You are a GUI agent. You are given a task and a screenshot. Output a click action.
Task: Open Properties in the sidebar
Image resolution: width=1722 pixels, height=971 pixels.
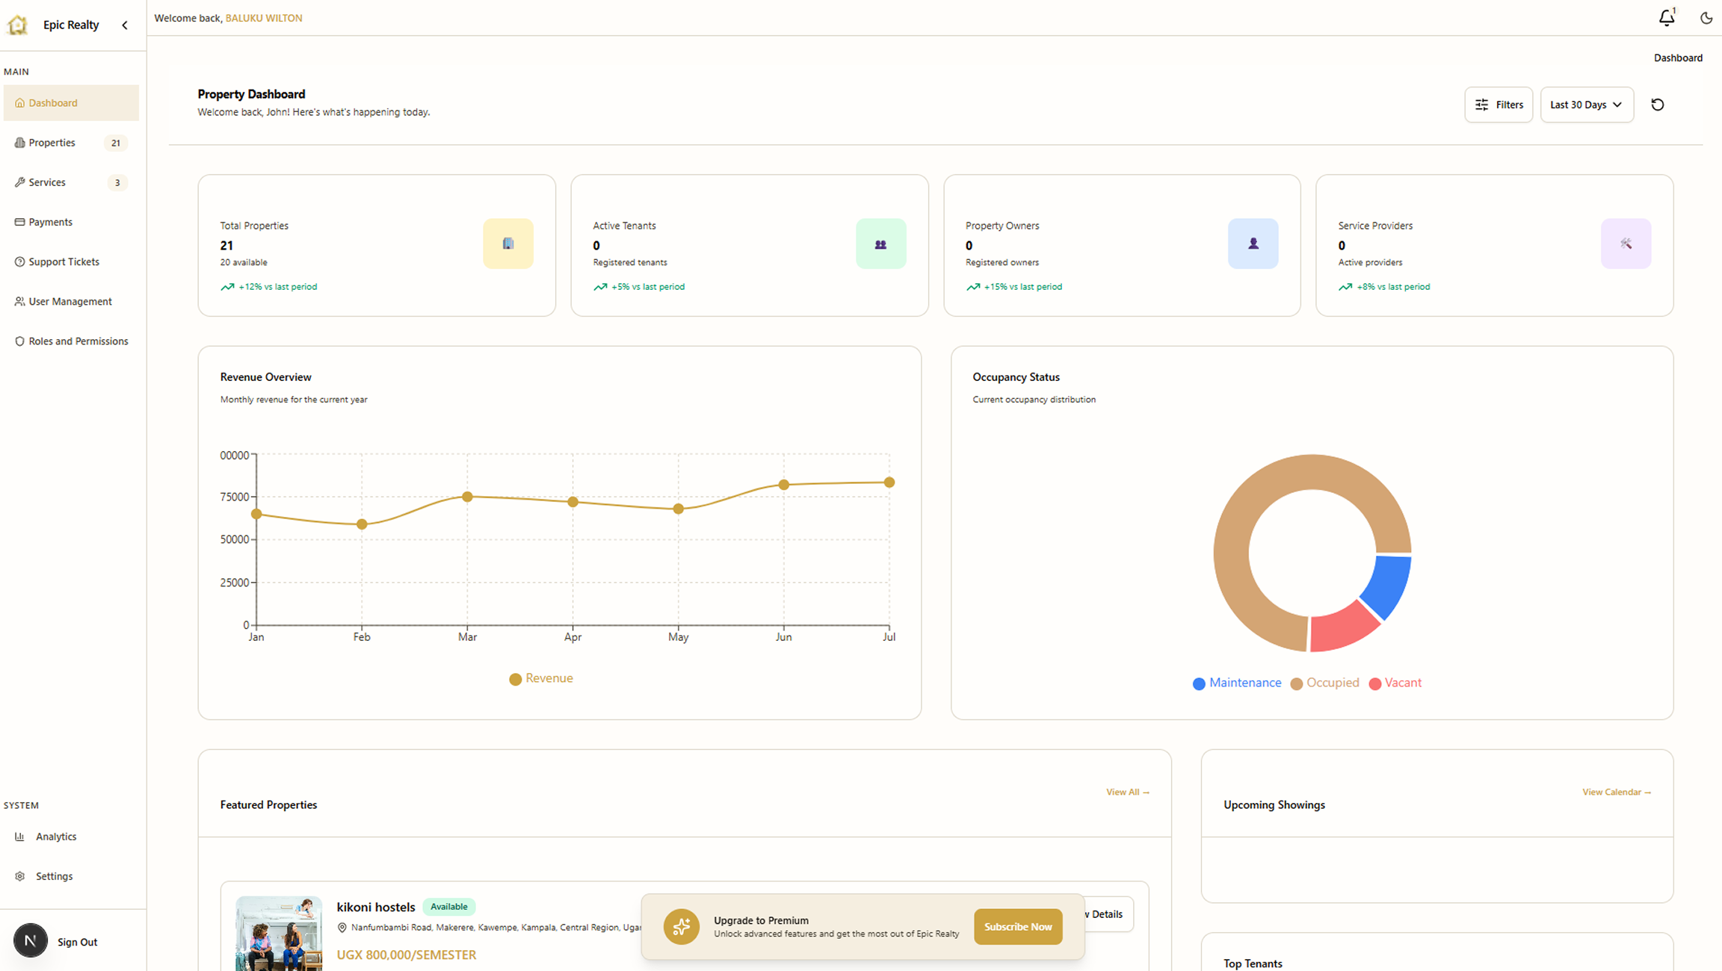[52, 143]
